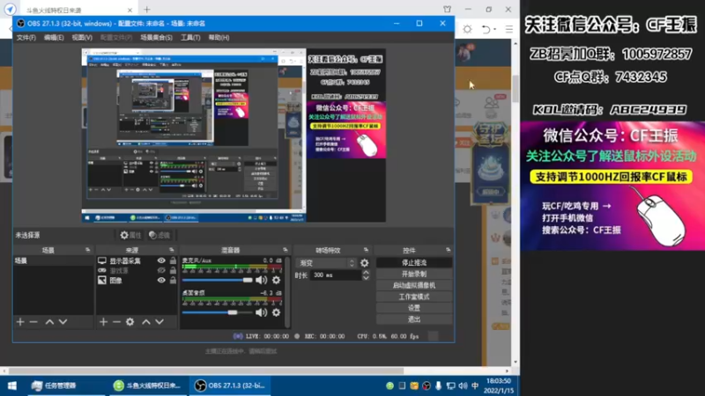705x396 pixels.
Task: Open transition properties gear next to 渐变
Action: [x=365, y=263]
